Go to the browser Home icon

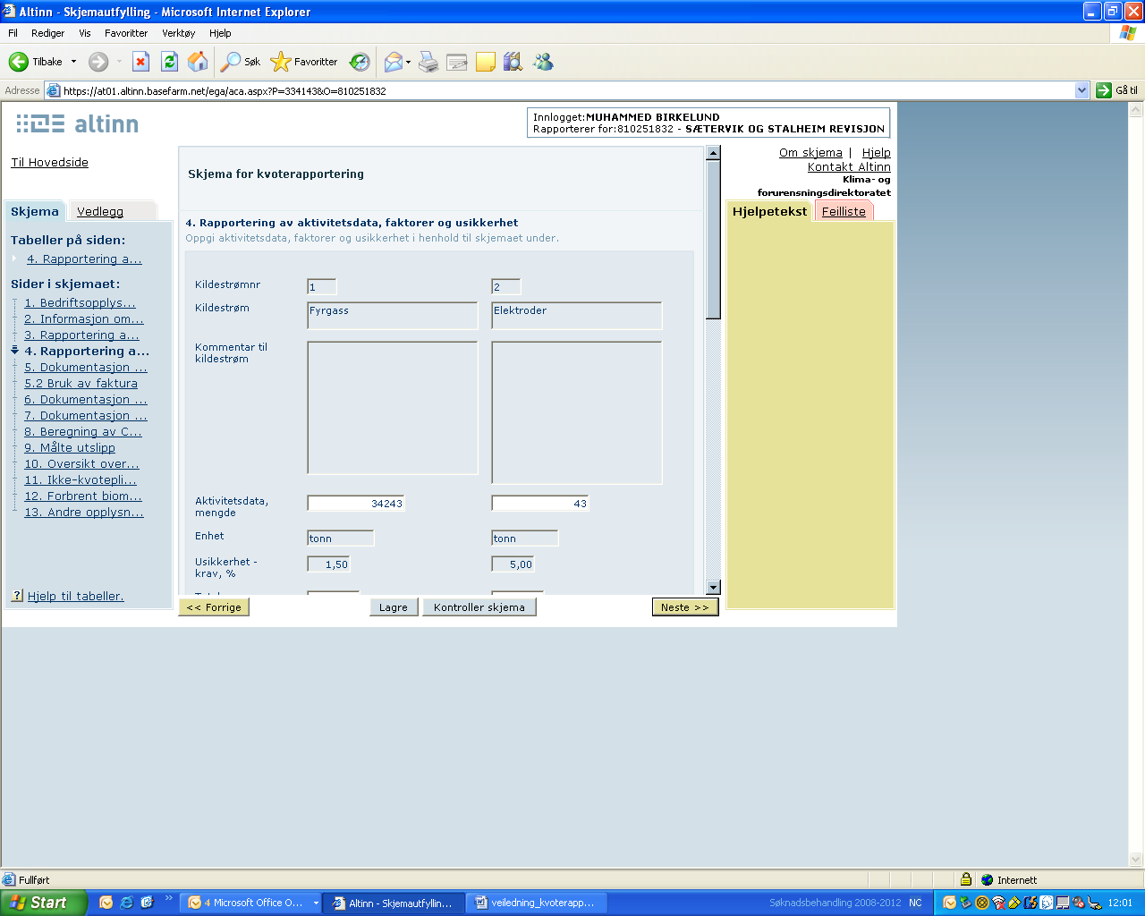point(198,62)
